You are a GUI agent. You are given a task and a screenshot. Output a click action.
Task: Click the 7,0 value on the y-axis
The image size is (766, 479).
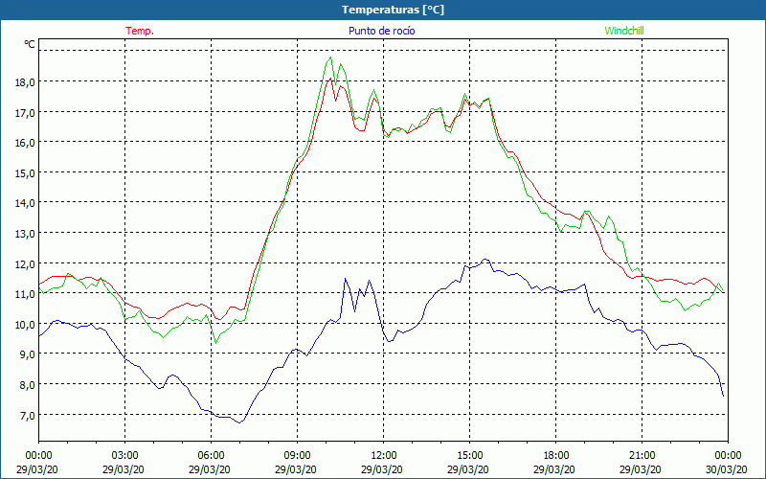(27, 416)
